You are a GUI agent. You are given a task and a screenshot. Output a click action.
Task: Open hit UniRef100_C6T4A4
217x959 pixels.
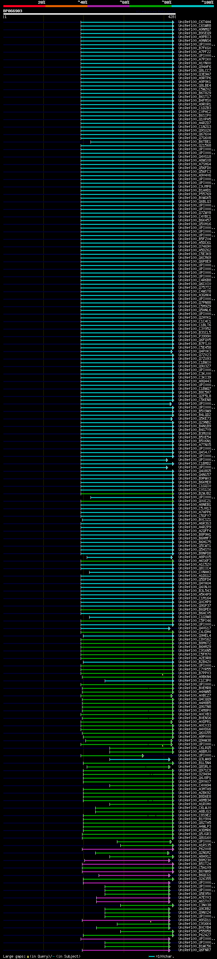[195, 22]
